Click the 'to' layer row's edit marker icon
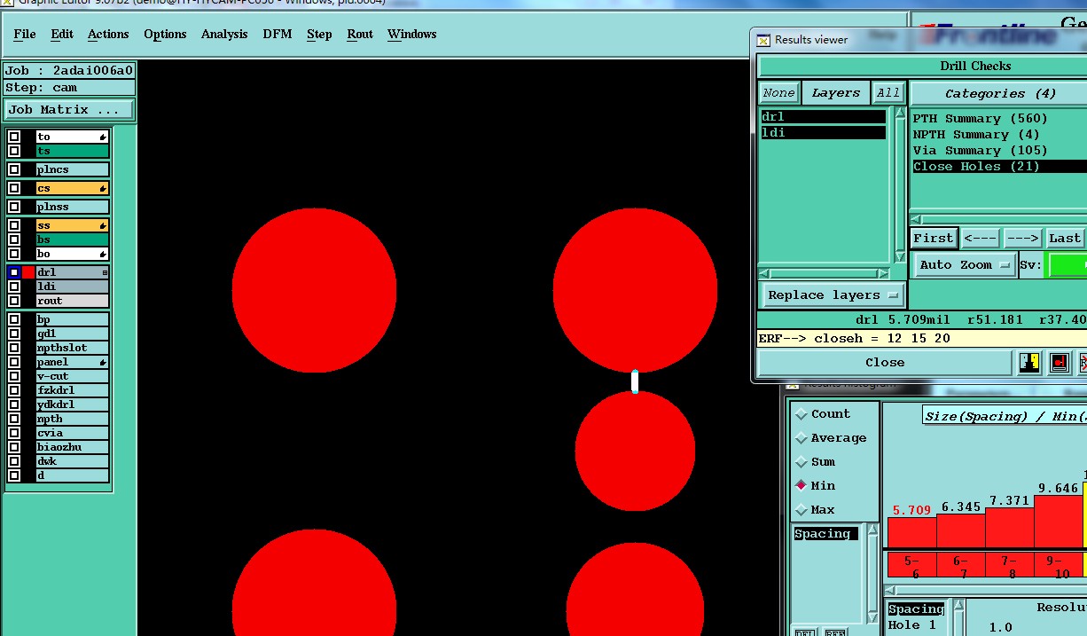This screenshot has width=1087, height=636. tap(103, 137)
